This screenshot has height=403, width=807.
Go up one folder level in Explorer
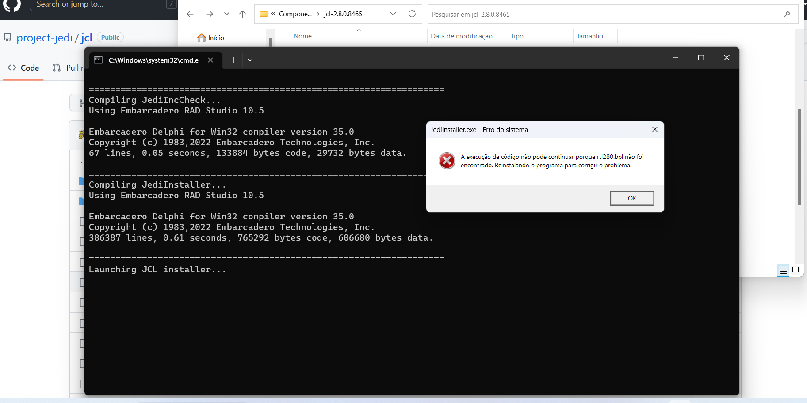coord(242,14)
